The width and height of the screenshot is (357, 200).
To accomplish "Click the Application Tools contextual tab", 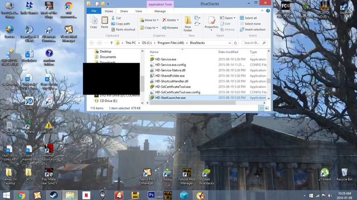I will coord(160,4).
